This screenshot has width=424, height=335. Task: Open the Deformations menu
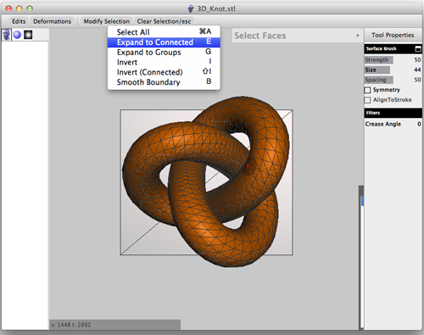click(x=53, y=21)
